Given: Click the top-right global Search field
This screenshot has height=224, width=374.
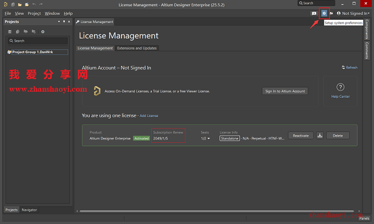Looking at the screenshot, I should pos(316,3).
